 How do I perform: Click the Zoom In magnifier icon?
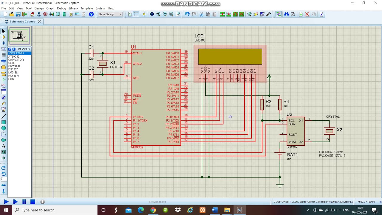[x=158, y=14]
